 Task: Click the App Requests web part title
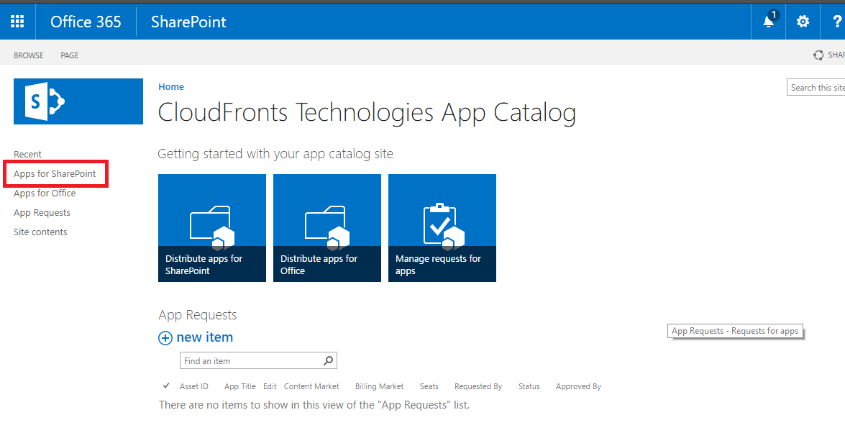(x=198, y=315)
